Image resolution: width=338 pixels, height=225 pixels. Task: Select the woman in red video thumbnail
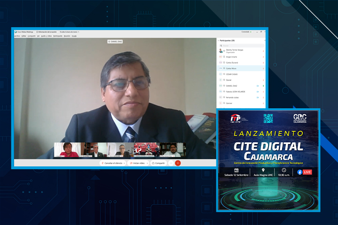click(x=67, y=150)
